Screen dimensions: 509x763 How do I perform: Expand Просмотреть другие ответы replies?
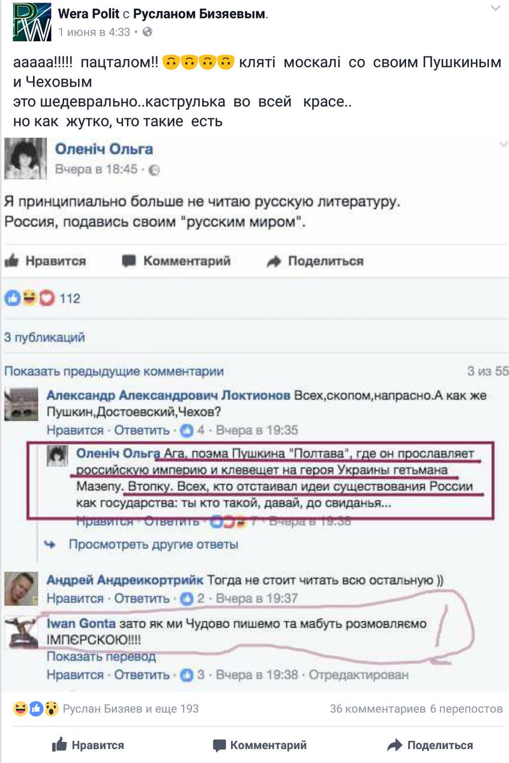pos(153,544)
